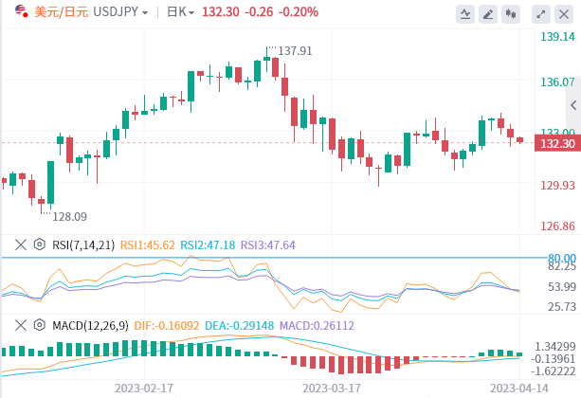Viewport: 581px width, 398px height.
Task: Switch the candlestick chart style icon
Action: pyautogui.click(x=511, y=14)
